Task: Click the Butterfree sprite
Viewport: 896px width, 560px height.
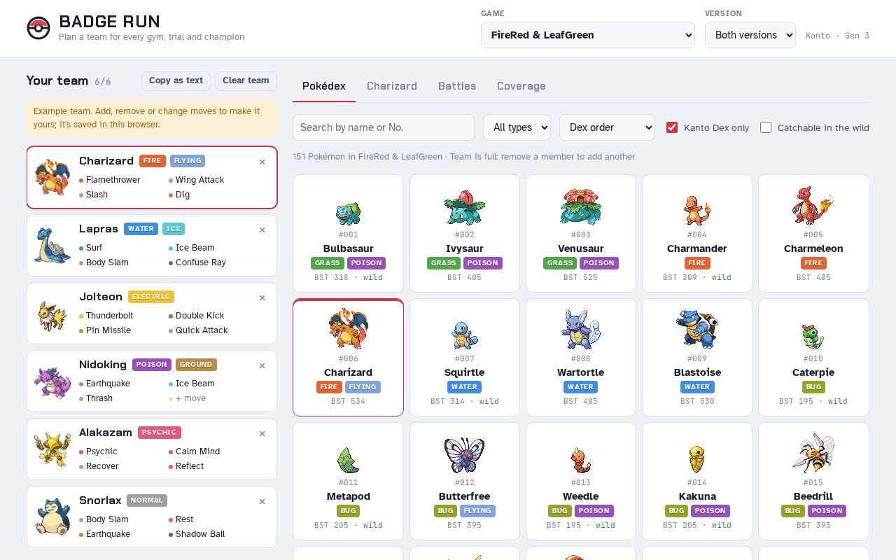Action: pos(464,455)
